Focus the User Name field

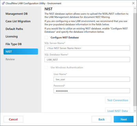click(x=92, y=79)
